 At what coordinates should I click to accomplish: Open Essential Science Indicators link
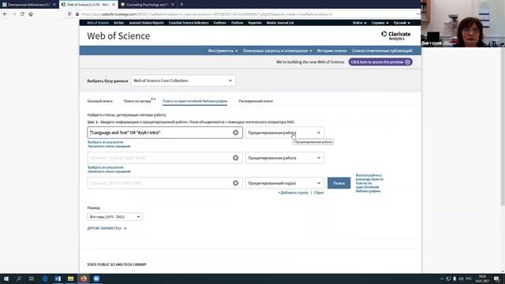[189, 23]
